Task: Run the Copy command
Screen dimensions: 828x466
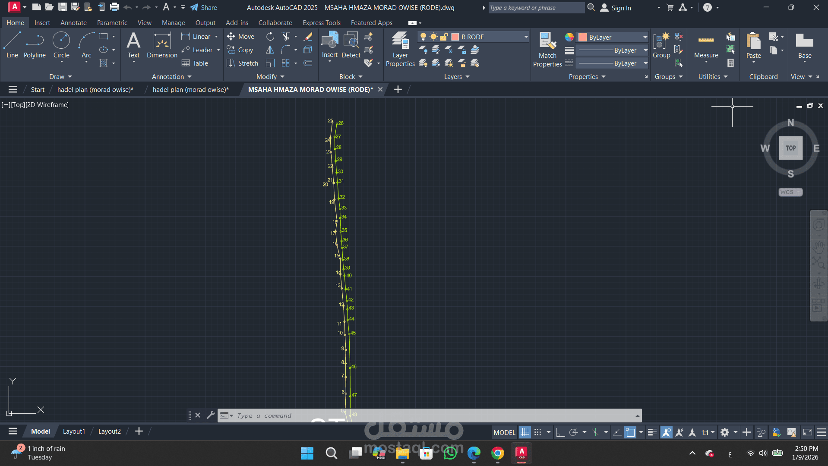Action: point(240,50)
